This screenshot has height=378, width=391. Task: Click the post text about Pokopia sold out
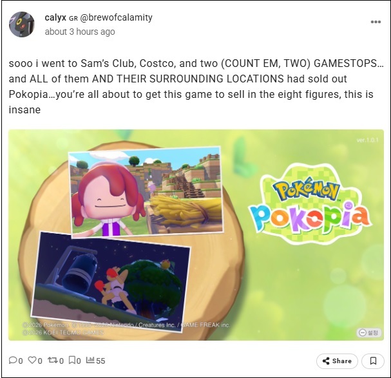point(196,86)
